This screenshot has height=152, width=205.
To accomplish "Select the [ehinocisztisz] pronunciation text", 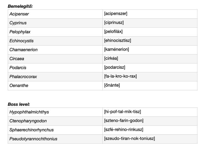I will point(117,41).
